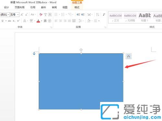Click the Borders icon
The image size is (162, 121).
click(95, 21)
